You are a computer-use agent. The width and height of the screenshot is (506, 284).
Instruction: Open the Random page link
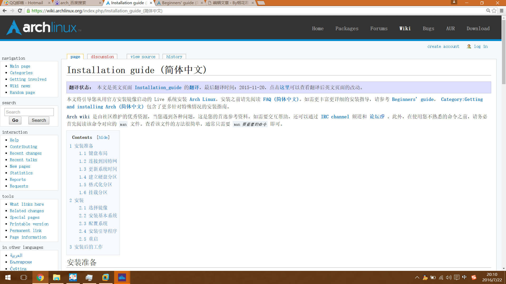22,93
